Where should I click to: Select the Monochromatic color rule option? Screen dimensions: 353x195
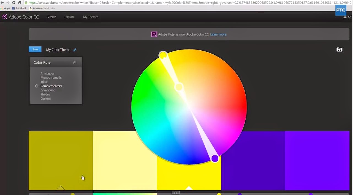pyautogui.click(x=51, y=78)
